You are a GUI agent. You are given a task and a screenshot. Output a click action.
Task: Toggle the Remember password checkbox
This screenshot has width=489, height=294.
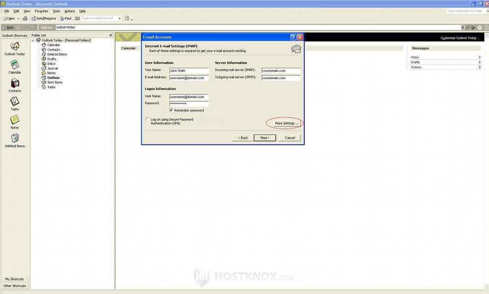pyautogui.click(x=171, y=110)
